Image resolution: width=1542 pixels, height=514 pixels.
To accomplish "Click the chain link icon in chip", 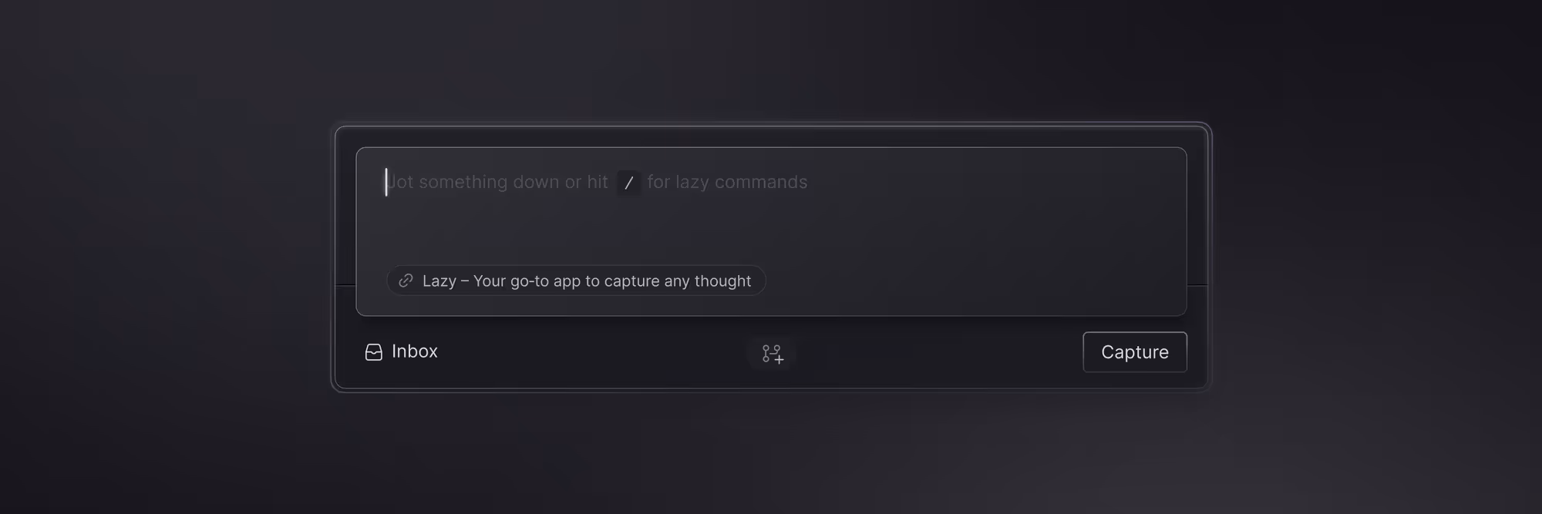I will pyautogui.click(x=406, y=281).
